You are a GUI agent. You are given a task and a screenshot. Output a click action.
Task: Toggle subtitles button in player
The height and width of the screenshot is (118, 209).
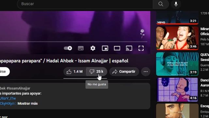coord(81,48)
